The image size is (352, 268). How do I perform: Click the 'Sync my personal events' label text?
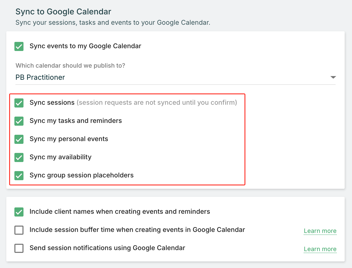click(69, 139)
